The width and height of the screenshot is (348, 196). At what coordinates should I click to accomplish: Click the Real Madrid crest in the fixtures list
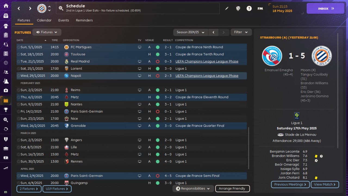[x=66, y=62]
